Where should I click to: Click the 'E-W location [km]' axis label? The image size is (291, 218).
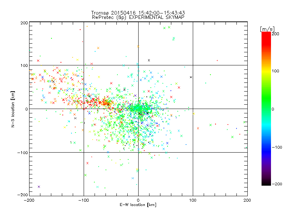coord(138,205)
